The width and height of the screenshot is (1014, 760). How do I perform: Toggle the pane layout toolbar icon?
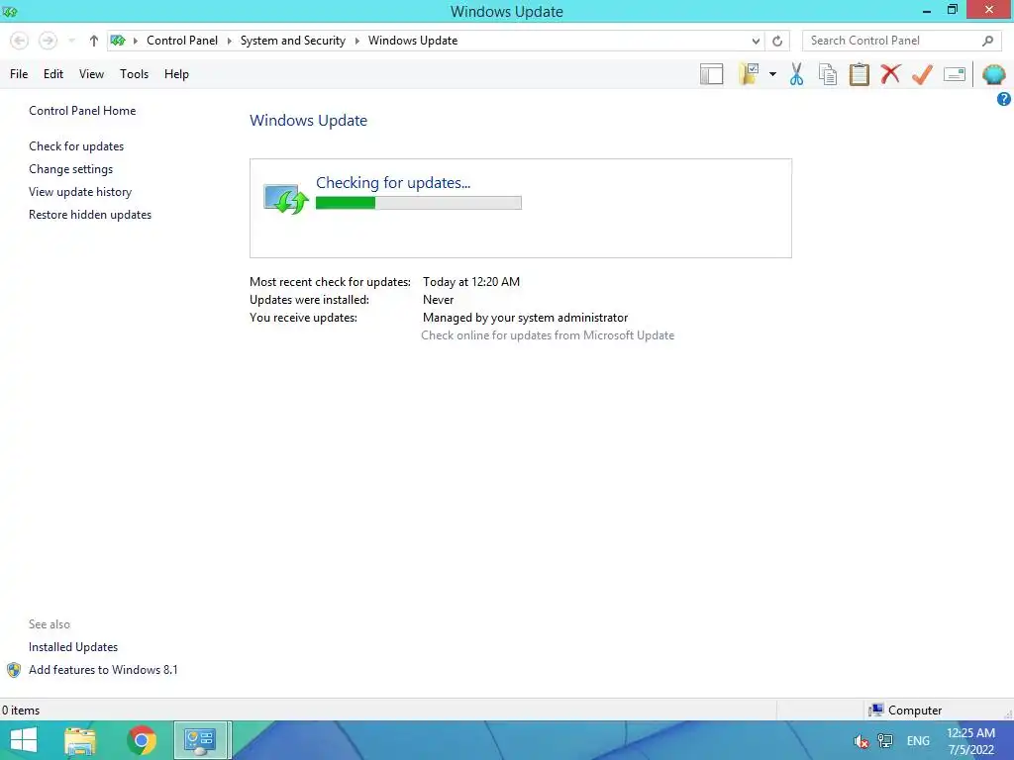click(x=711, y=74)
